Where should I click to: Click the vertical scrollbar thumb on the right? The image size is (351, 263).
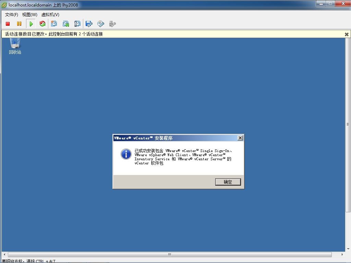348,125
